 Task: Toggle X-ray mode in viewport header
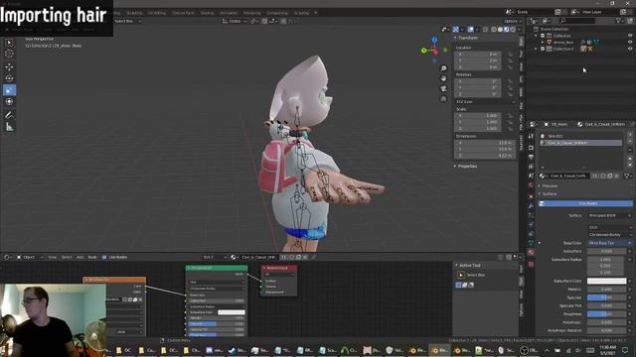tap(486, 30)
